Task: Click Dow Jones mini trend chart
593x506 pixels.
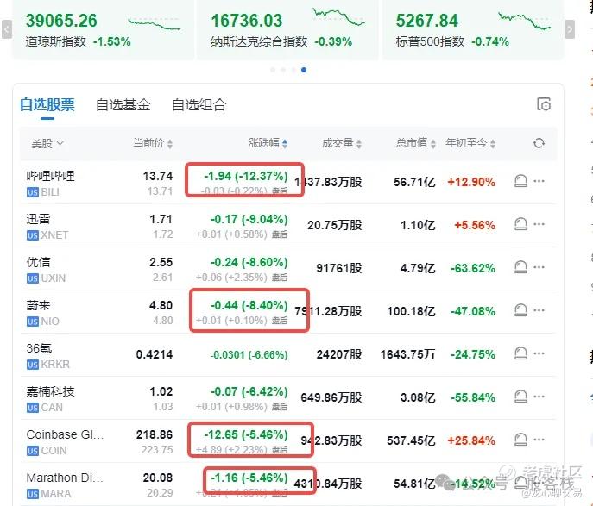Action: point(155,23)
